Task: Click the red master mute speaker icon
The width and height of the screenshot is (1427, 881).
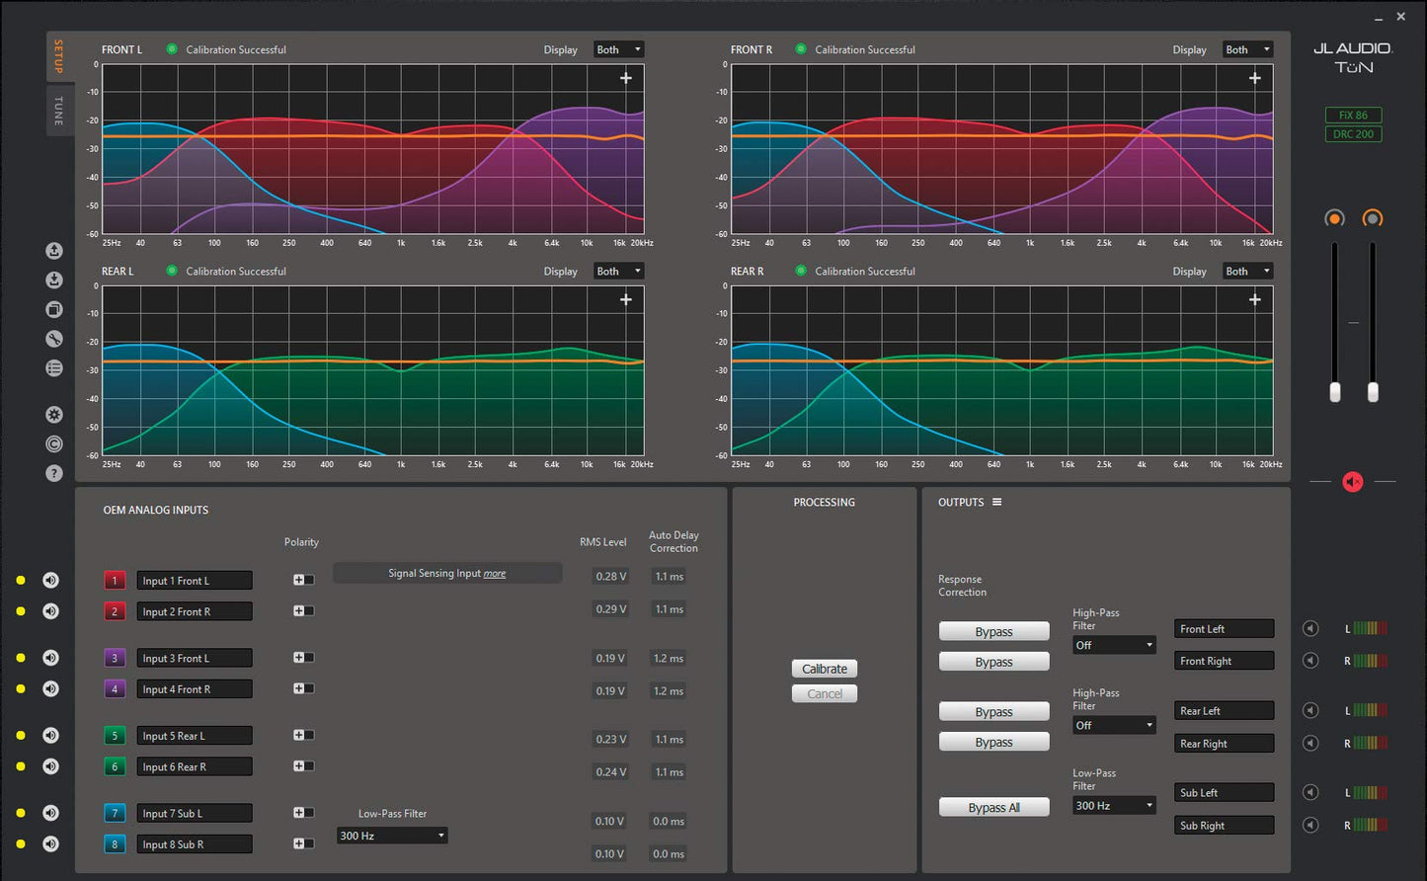Action: click(1352, 481)
